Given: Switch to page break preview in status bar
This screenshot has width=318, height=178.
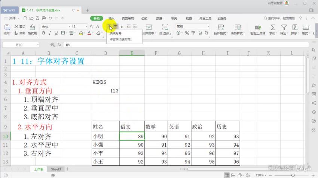Looking at the screenshot, I should click(x=233, y=175).
